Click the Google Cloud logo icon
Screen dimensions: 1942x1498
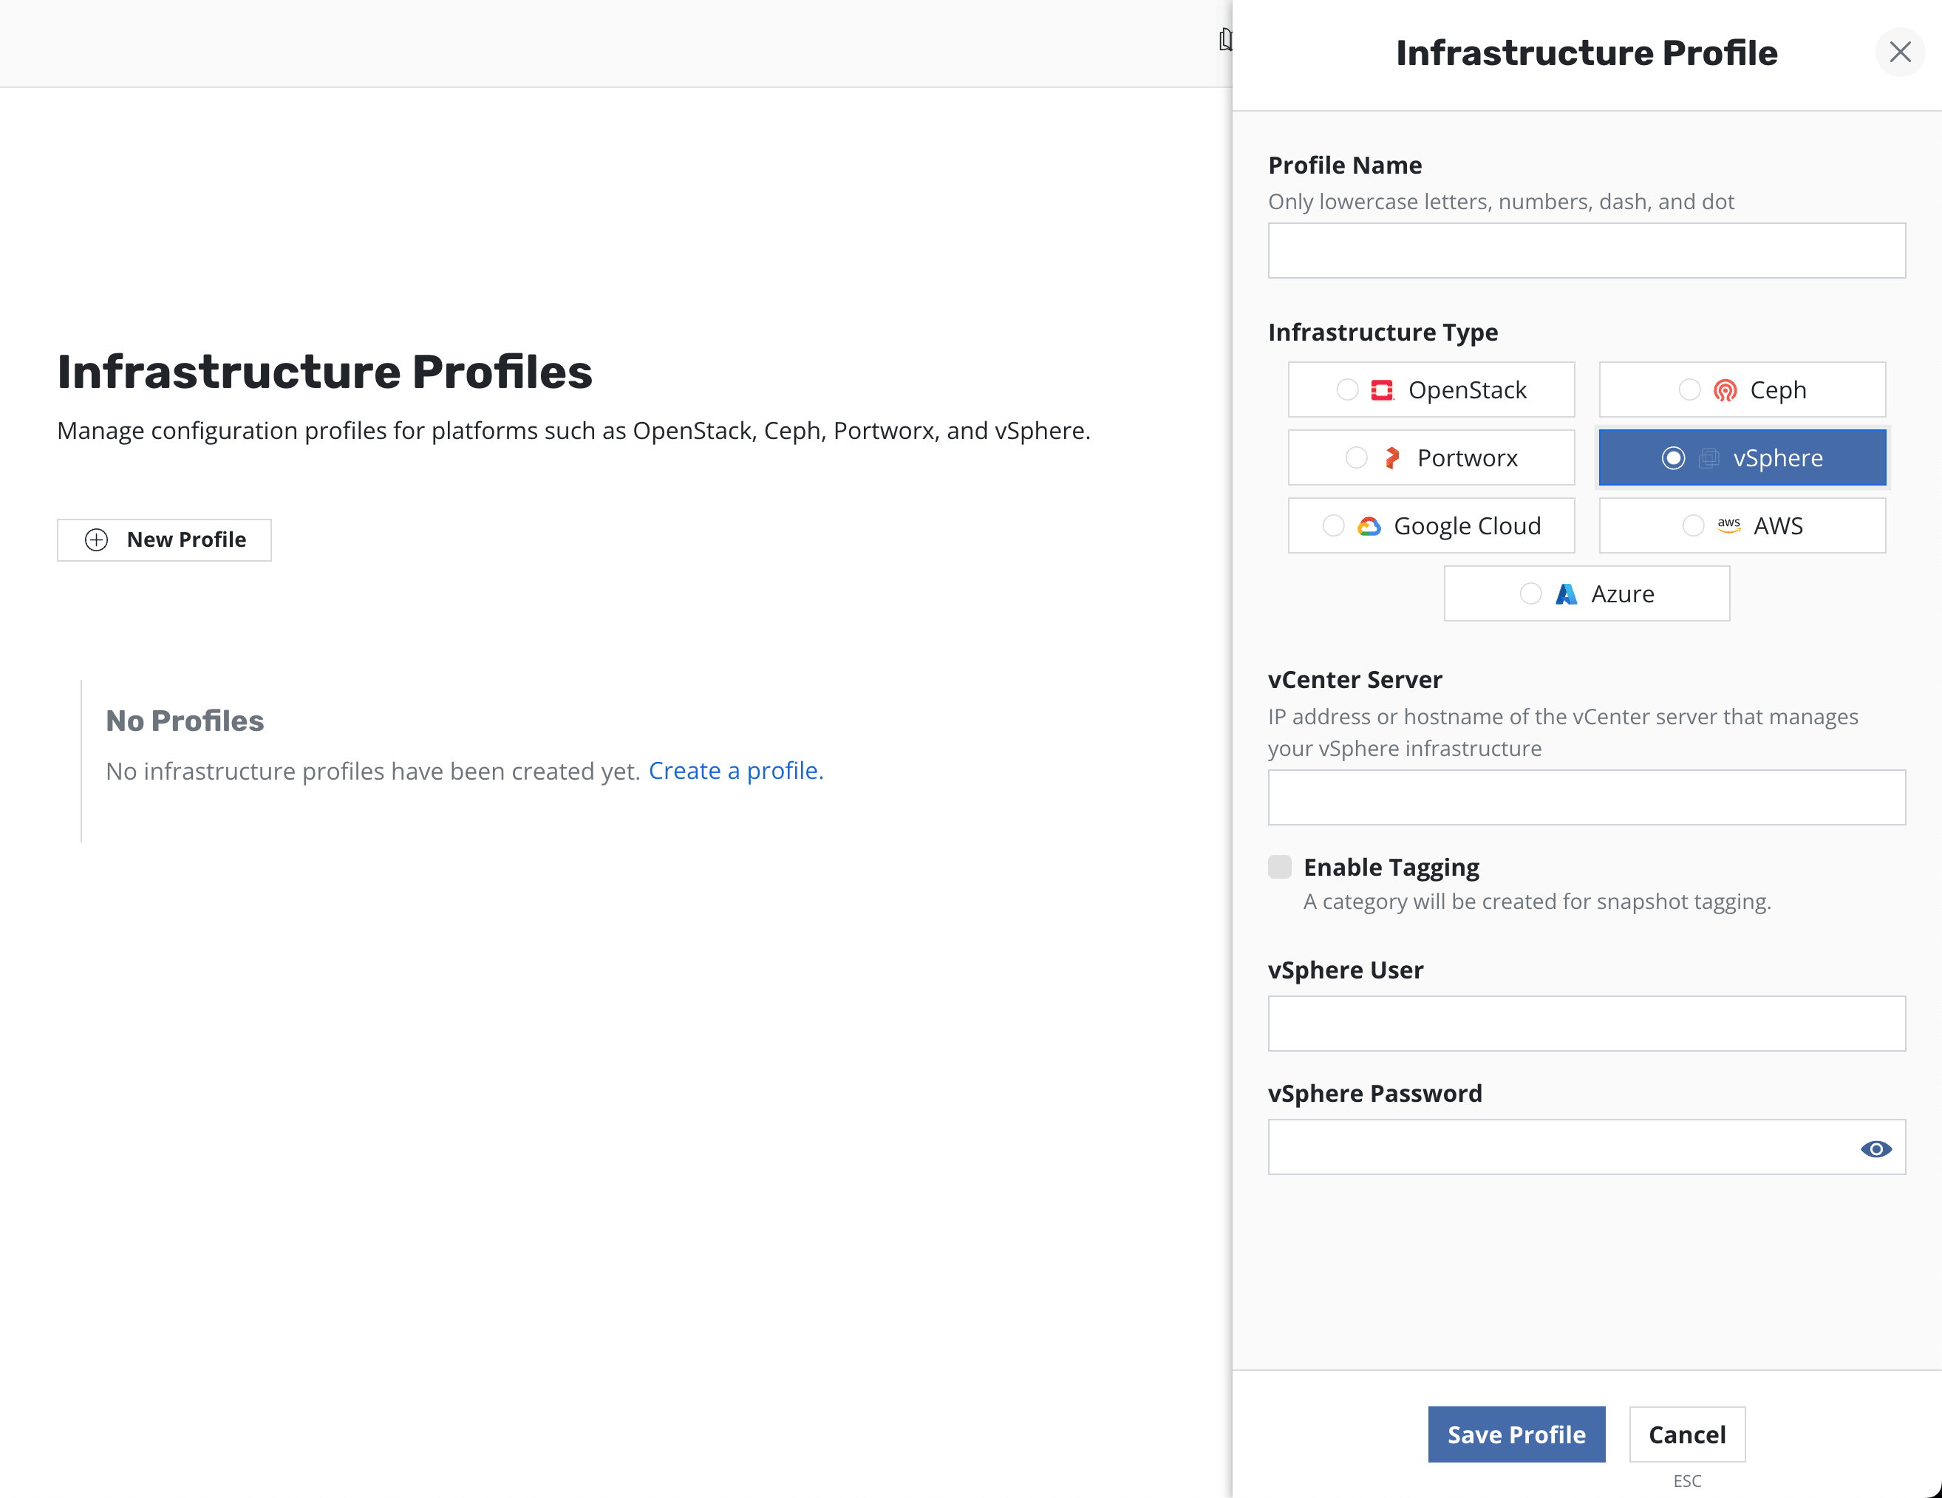point(1369,526)
